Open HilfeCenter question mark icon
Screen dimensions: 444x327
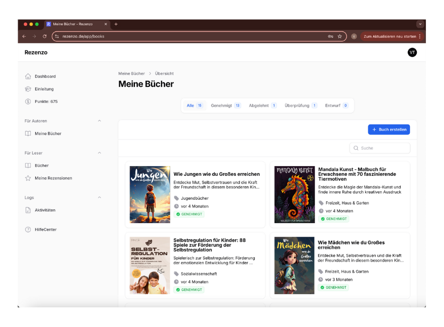pos(28,230)
